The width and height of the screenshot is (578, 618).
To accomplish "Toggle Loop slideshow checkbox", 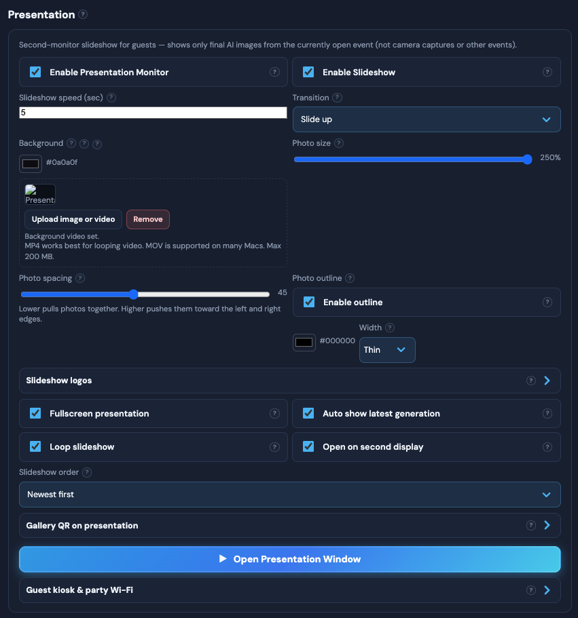I will tap(35, 446).
